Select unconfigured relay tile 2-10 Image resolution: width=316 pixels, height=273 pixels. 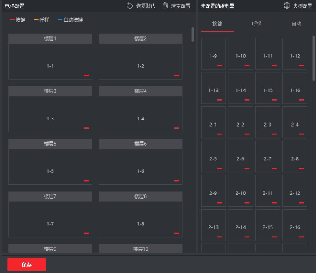pyautogui.click(x=241, y=191)
